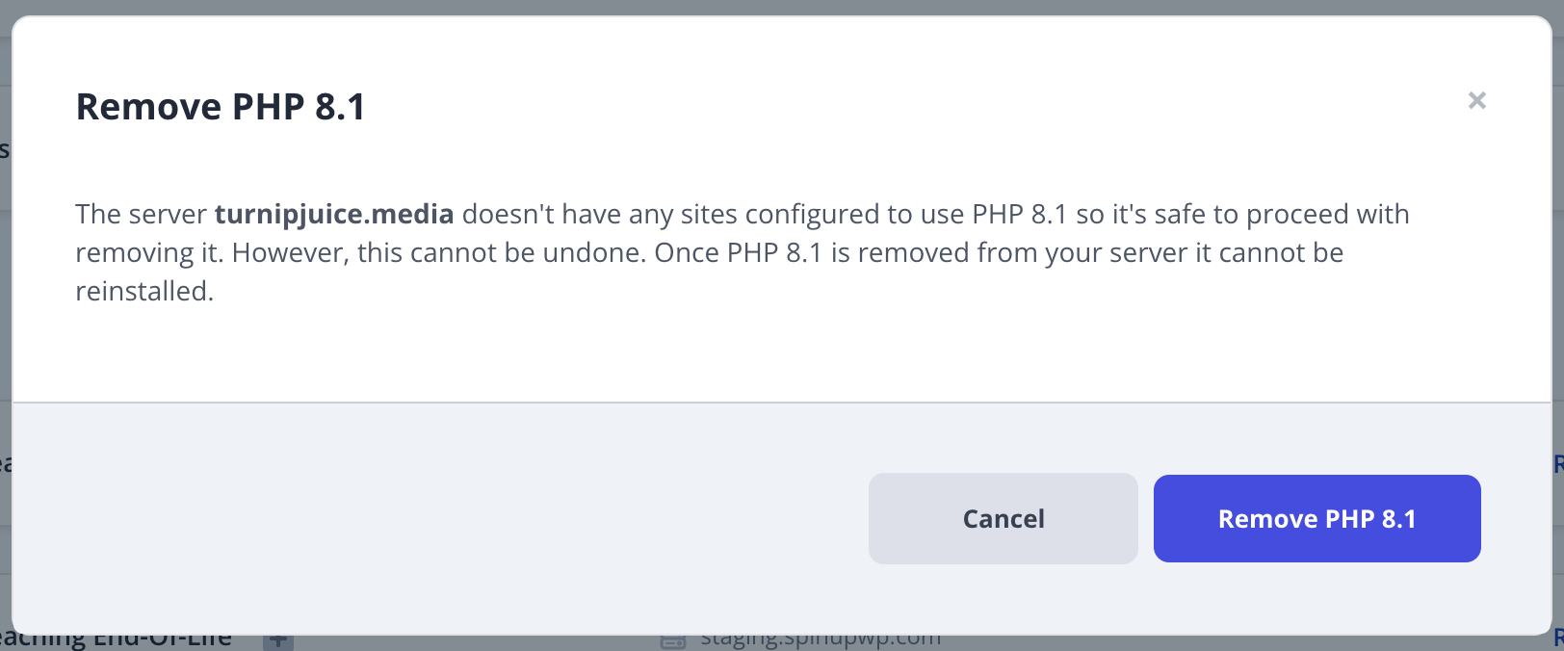Image resolution: width=1564 pixels, height=651 pixels.
Task: Select the turnipjuice.media server name
Action: click(x=334, y=214)
